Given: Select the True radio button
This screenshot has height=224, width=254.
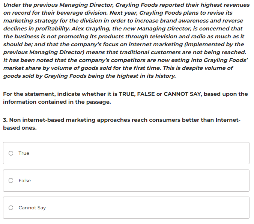Looking at the screenshot, I should [x=11, y=153].
